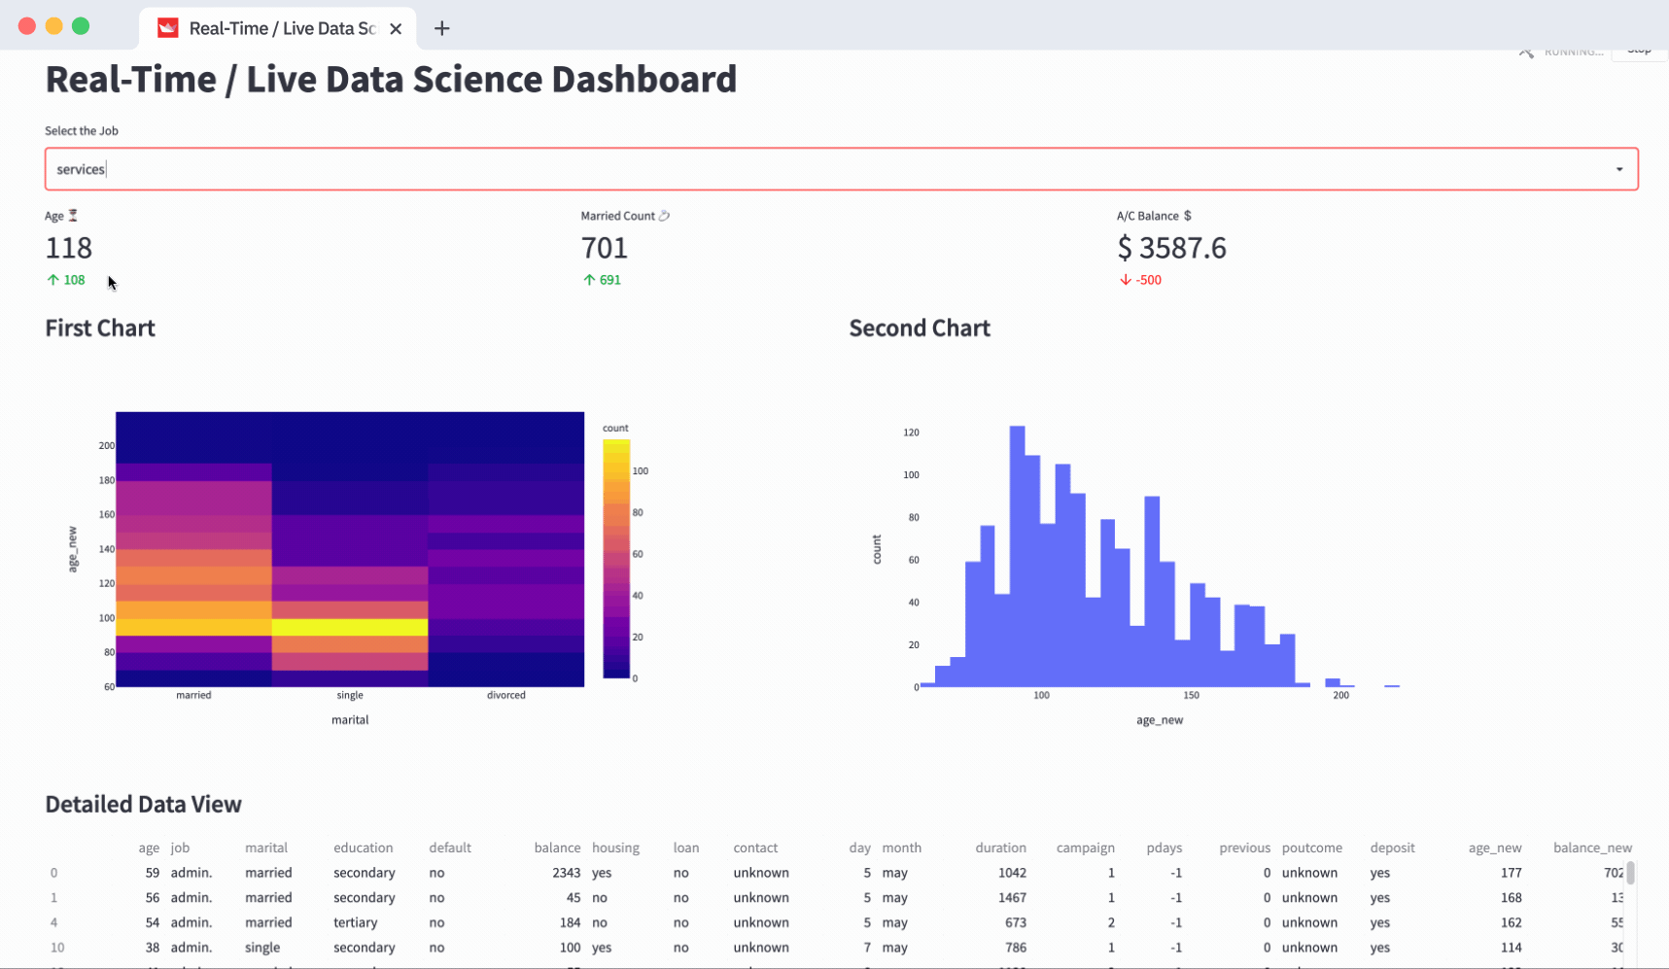Image resolution: width=1669 pixels, height=969 pixels.
Task: Click the dollar icon next to A/C Balance
Action: (x=1188, y=215)
